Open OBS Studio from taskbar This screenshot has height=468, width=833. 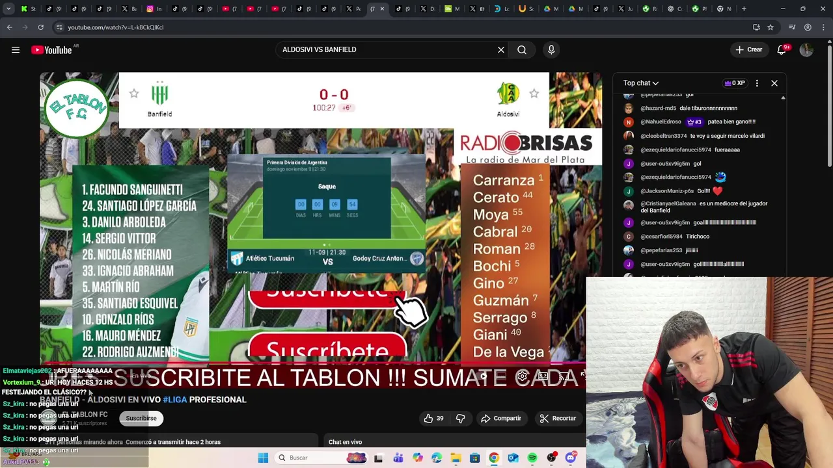pyautogui.click(x=551, y=458)
